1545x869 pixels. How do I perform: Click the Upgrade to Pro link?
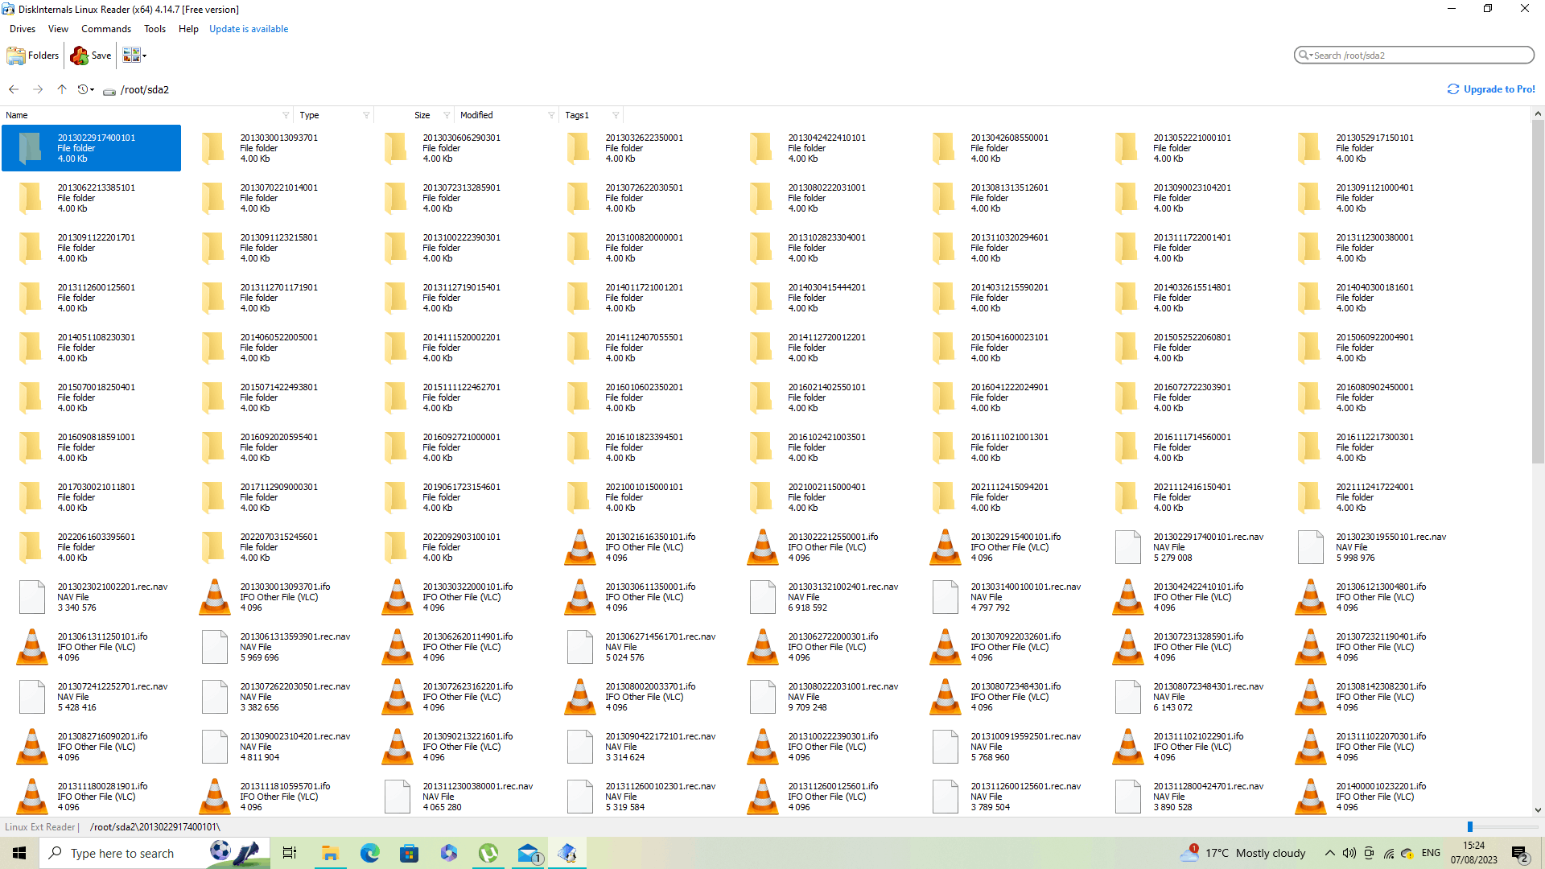pyautogui.click(x=1498, y=89)
